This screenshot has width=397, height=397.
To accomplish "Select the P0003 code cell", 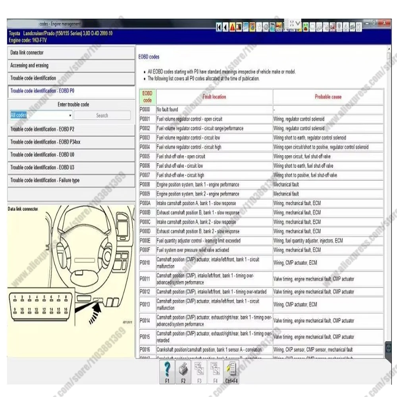I will [147, 138].
